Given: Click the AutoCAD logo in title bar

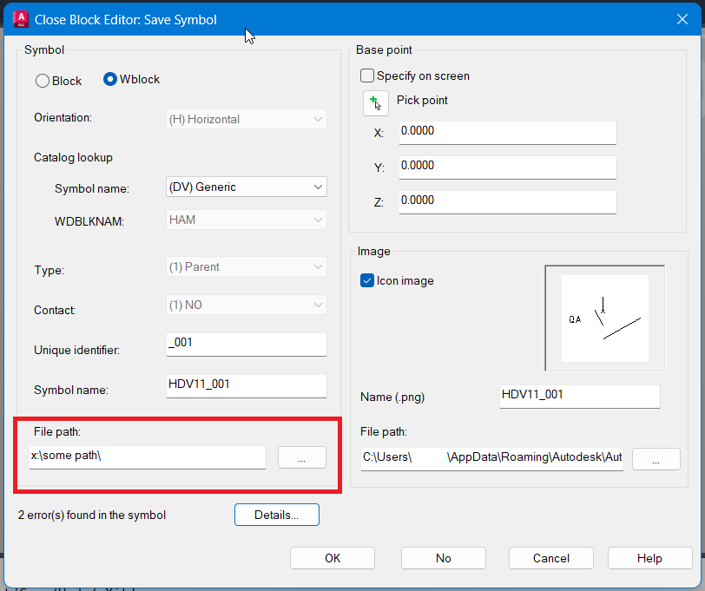Looking at the screenshot, I should point(18,17).
